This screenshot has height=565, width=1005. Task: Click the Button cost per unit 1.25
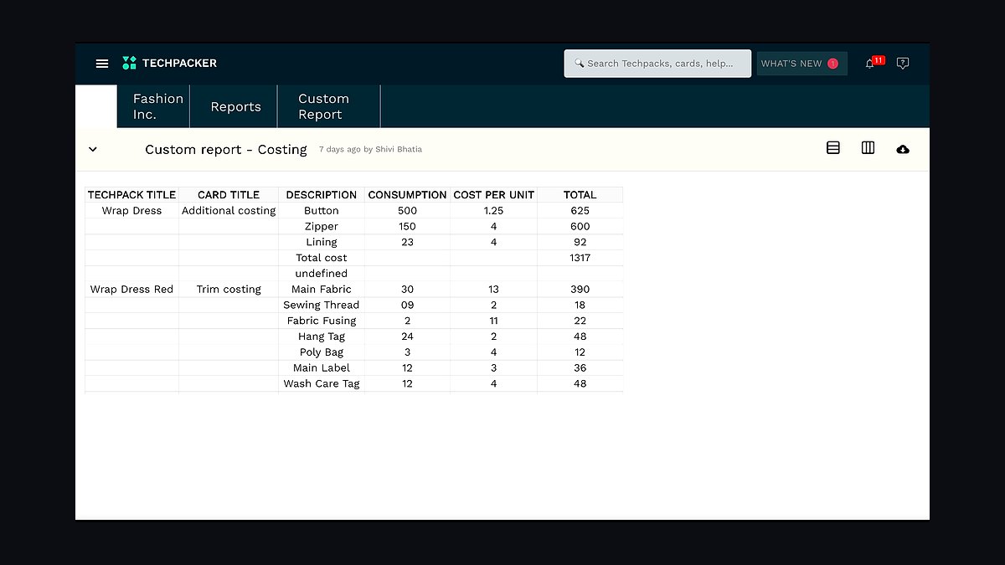tap(493, 211)
